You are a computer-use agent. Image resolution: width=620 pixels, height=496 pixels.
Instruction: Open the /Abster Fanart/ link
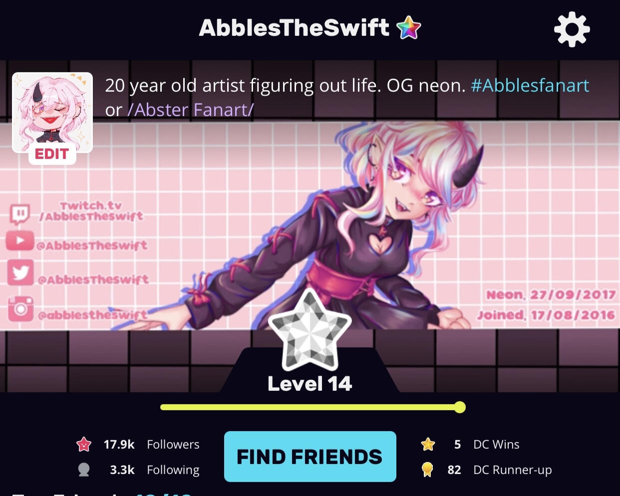click(191, 110)
